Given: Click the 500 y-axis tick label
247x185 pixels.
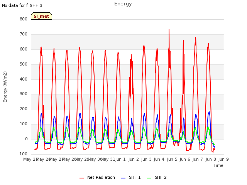Looking at the screenshot, I should click(x=24, y=64).
